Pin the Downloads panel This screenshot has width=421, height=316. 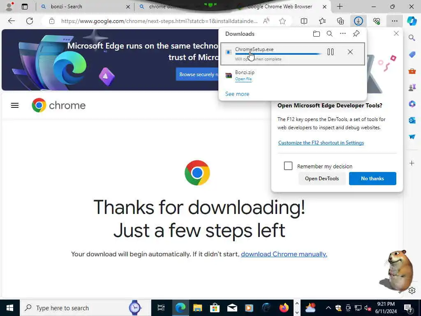[356, 34]
